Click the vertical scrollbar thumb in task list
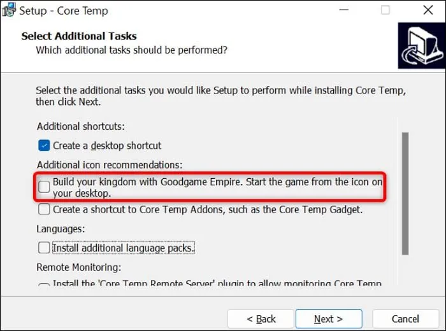Viewport: 446px width, 331px height. pyautogui.click(x=405, y=191)
